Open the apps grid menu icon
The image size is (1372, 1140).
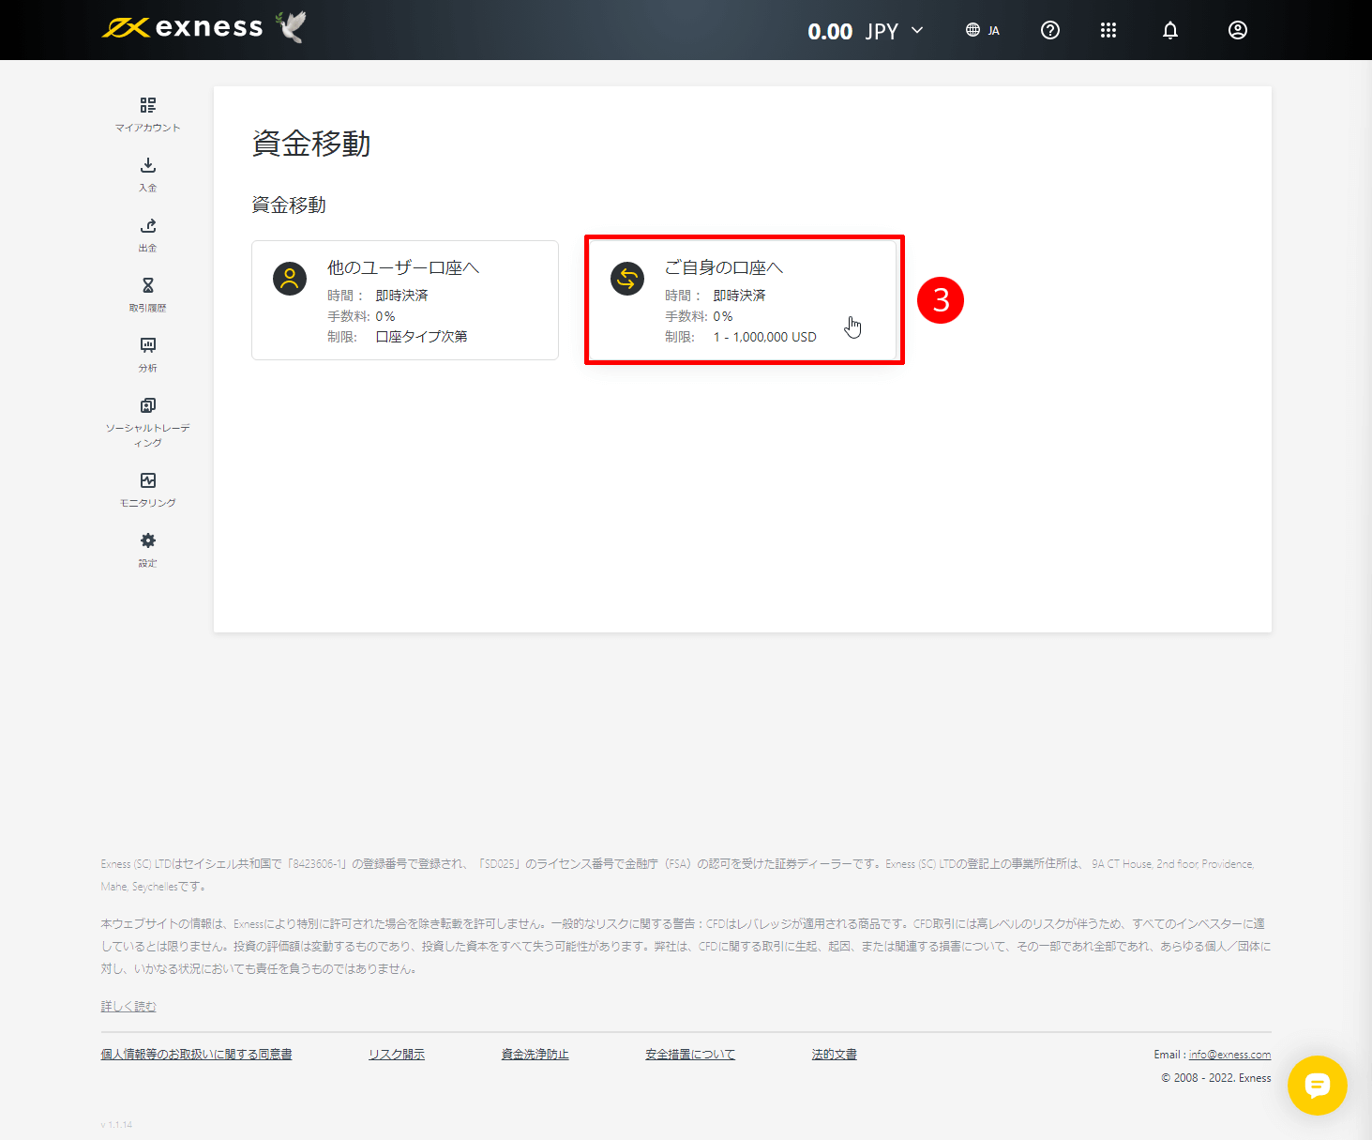pos(1108,30)
